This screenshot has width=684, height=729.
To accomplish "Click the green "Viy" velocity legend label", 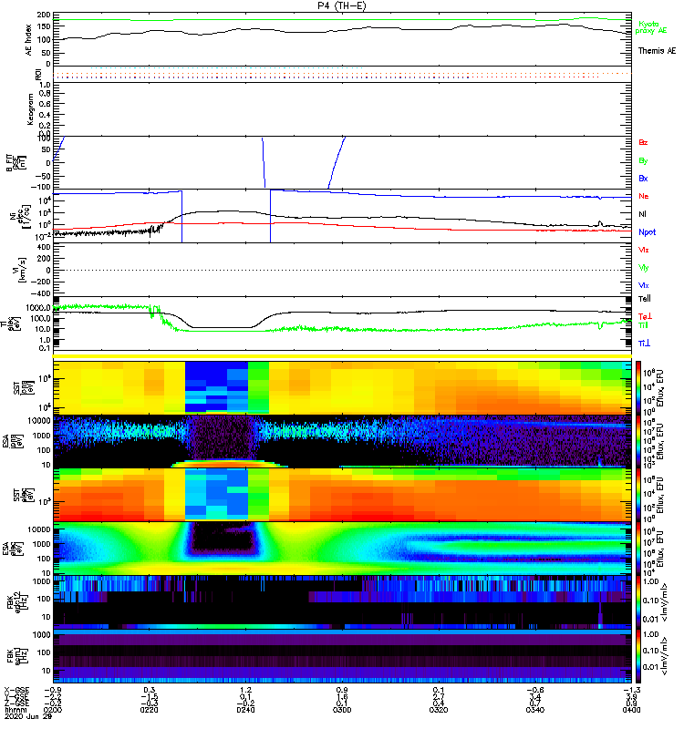I will point(644,268).
